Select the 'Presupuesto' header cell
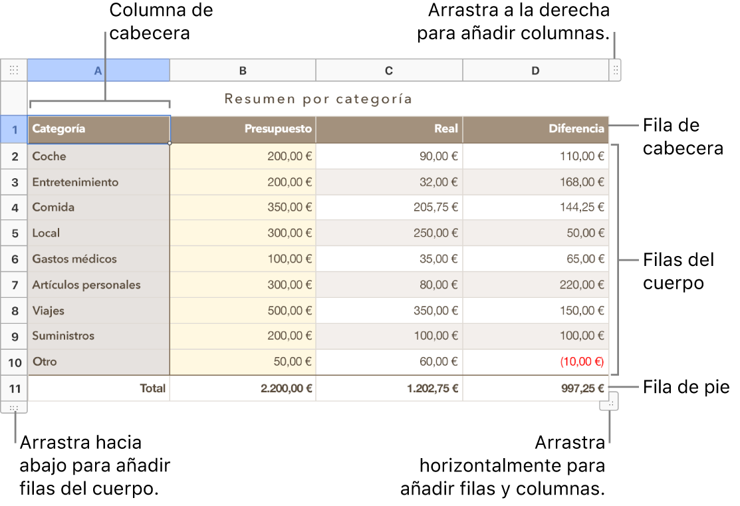Viewport: 740px width, 506px height. 243,129
